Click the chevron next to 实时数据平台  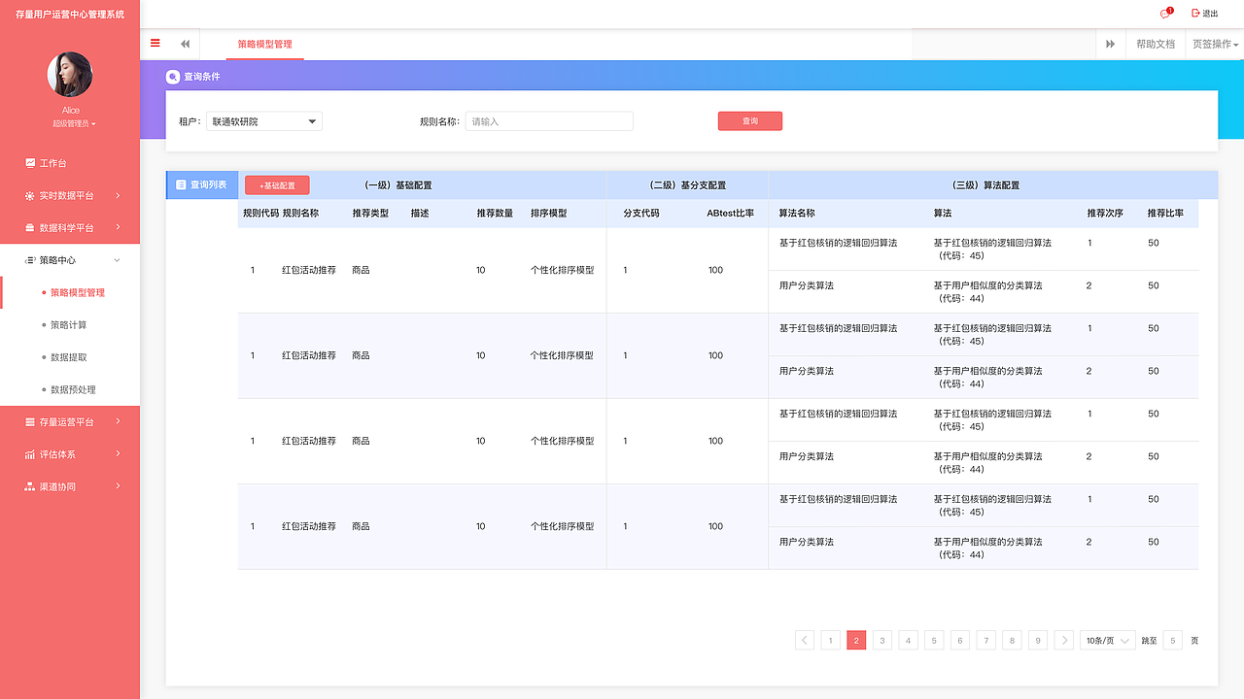pyautogui.click(x=118, y=195)
